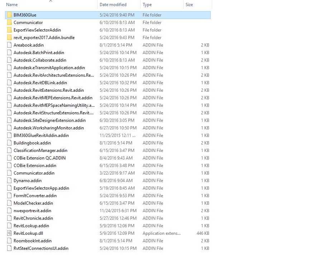Click the Communicator folder icon
Image resolution: width=329 pixels, height=257 pixels.
tap(9, 23)
